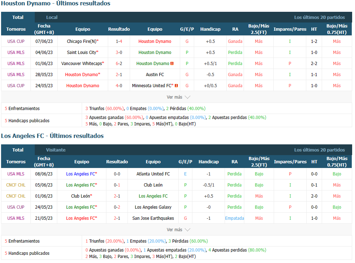Click the Empatada value in San Jose row
Viewport: 355px width, 263px height.
(235, 218)
